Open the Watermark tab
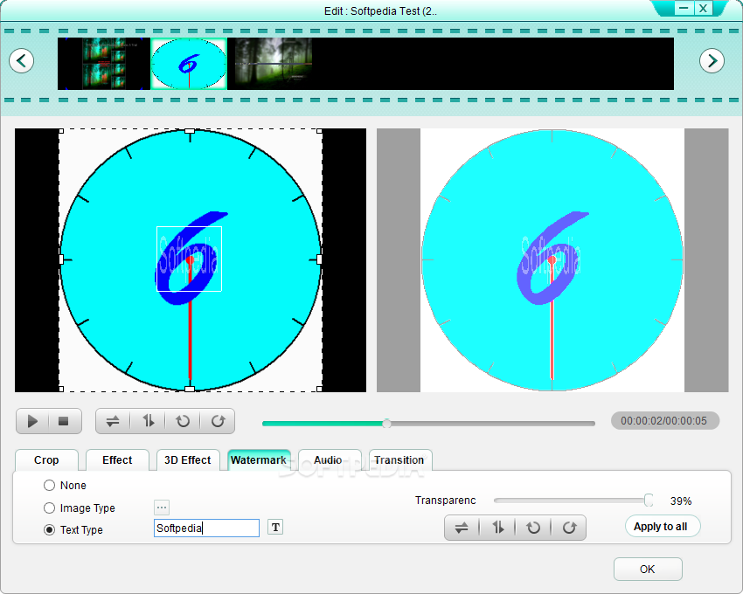The width and height of the screenshot is (743, 594). point(259,460)
